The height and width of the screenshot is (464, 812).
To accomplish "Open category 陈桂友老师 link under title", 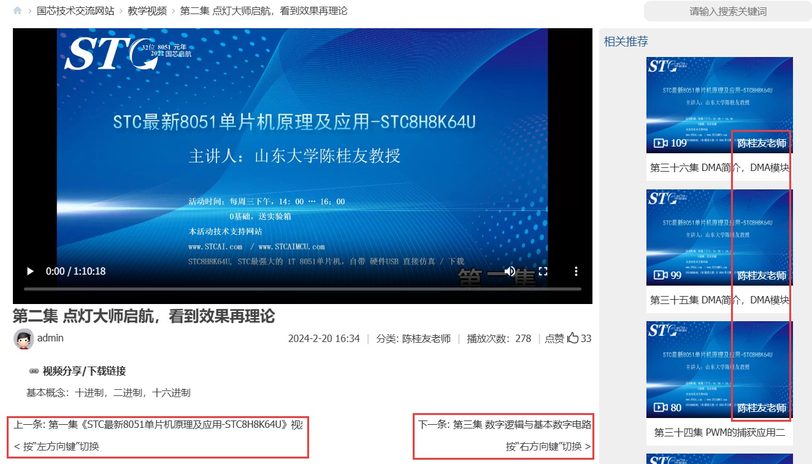I will click(426, 338).
